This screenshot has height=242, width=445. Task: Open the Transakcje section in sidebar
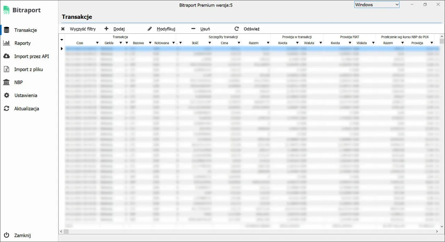pyautogui.click(x=25, y=30)
